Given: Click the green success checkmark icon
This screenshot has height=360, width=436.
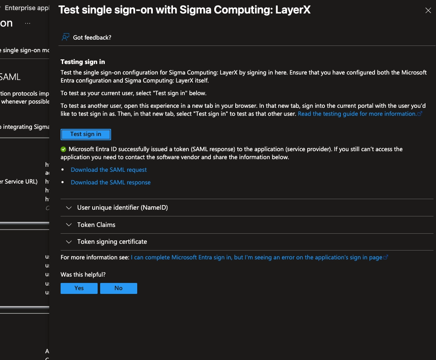Looking at the screenshot, I should coord(64,149).
